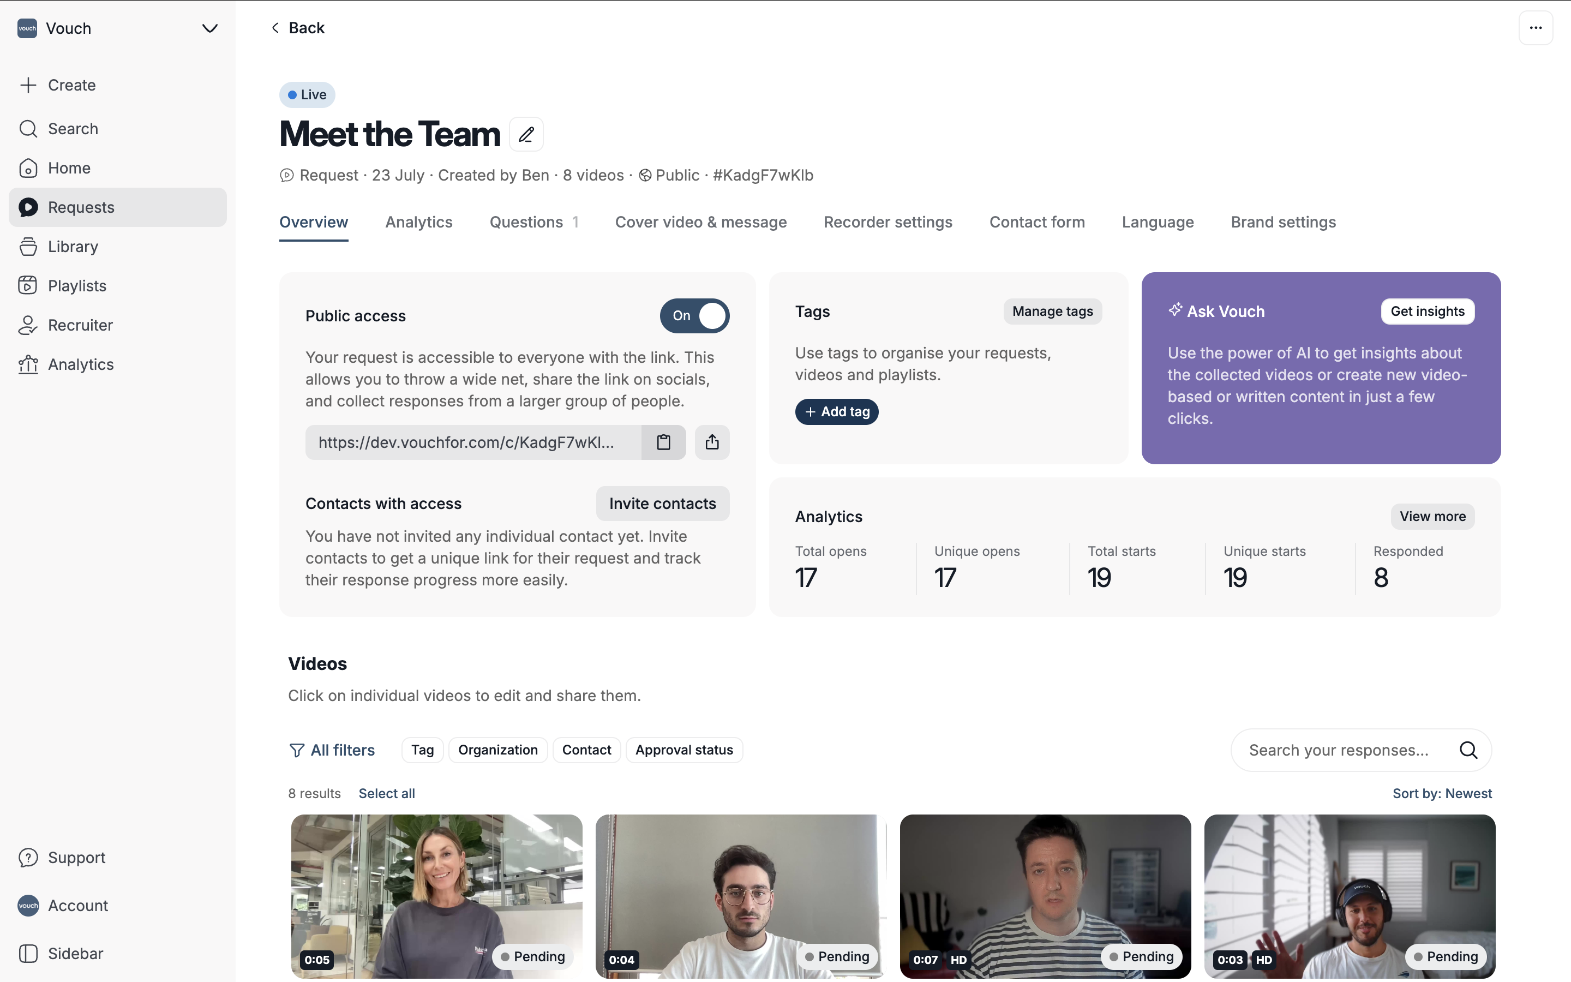Open the Recruiter section
Screen dimensions: 1571x982
coord(117,325)
